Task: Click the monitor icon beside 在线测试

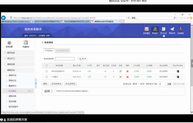Action: pyautogui.click(x=29, y=91)
